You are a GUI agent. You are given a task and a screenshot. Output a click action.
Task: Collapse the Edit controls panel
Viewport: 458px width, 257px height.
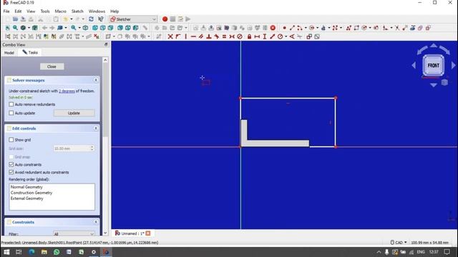[x=95, y=128]
